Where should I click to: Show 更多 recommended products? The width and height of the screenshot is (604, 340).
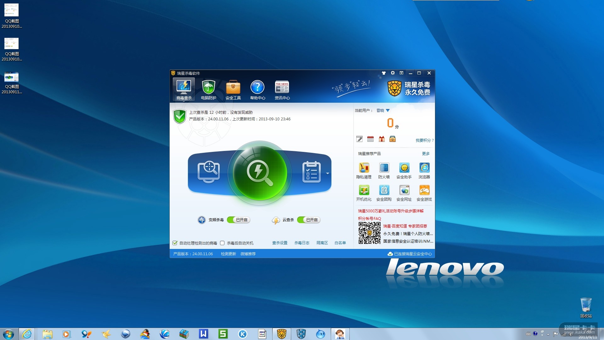pyautogui.click(x=426, y=154)
